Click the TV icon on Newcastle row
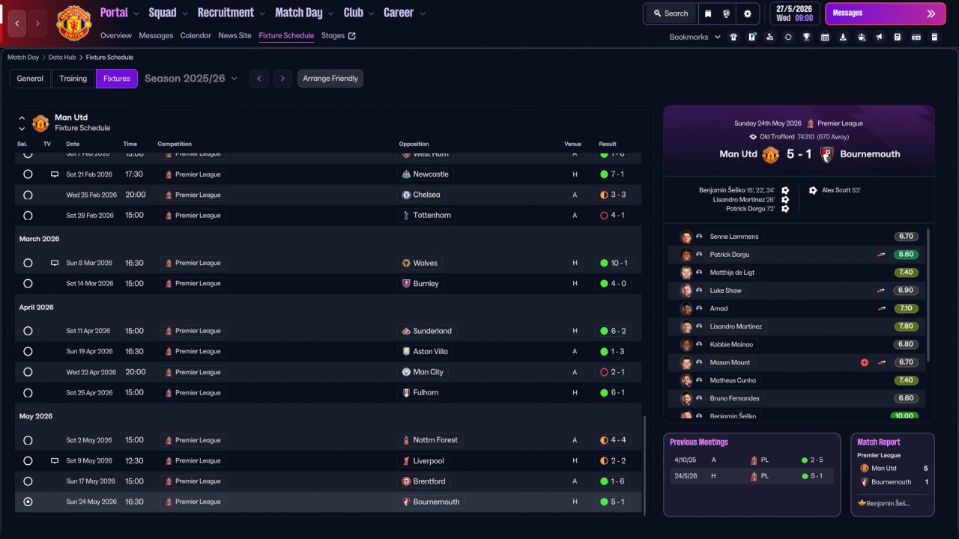The width and height of the screenshot is (959, 539). (55, 174)
